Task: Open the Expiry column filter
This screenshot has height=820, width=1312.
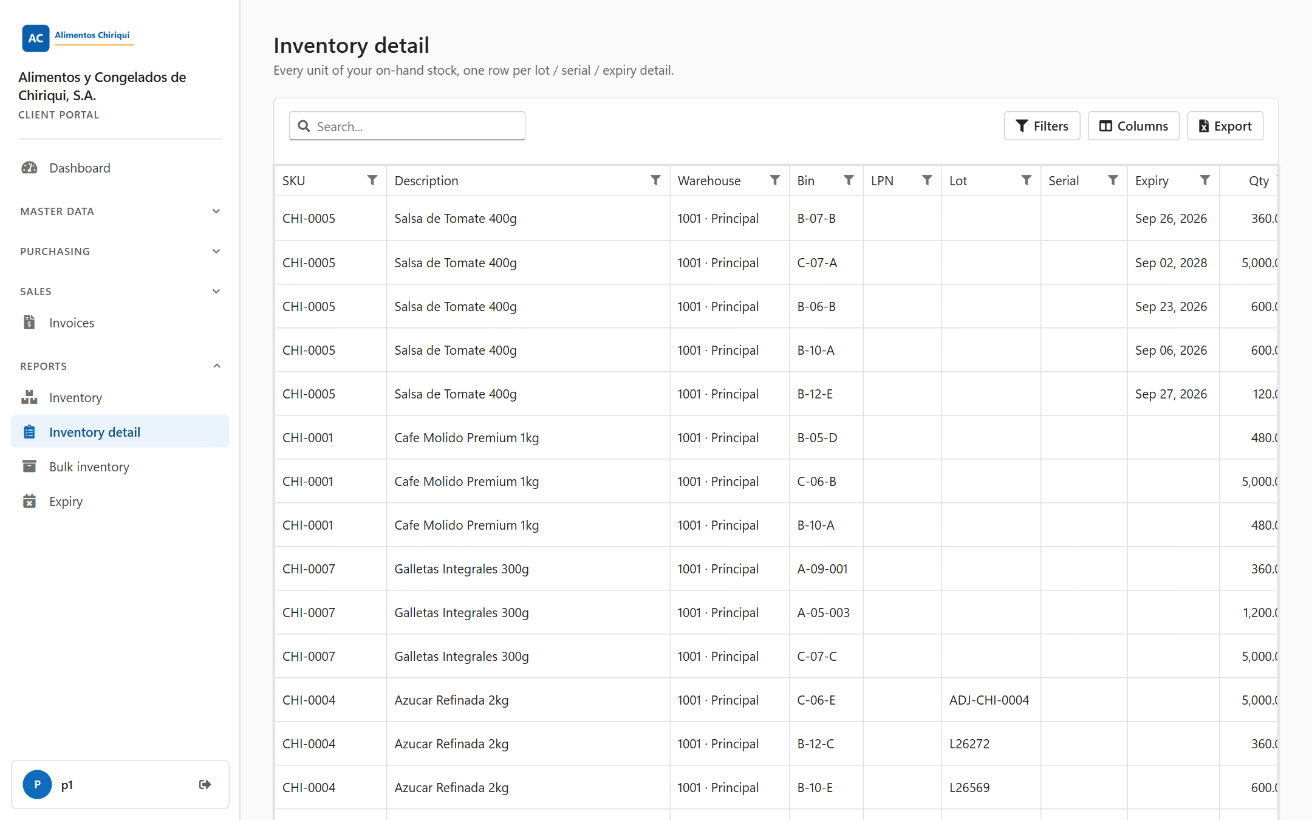Action: pyautogui.click(x=1204, y=180)
